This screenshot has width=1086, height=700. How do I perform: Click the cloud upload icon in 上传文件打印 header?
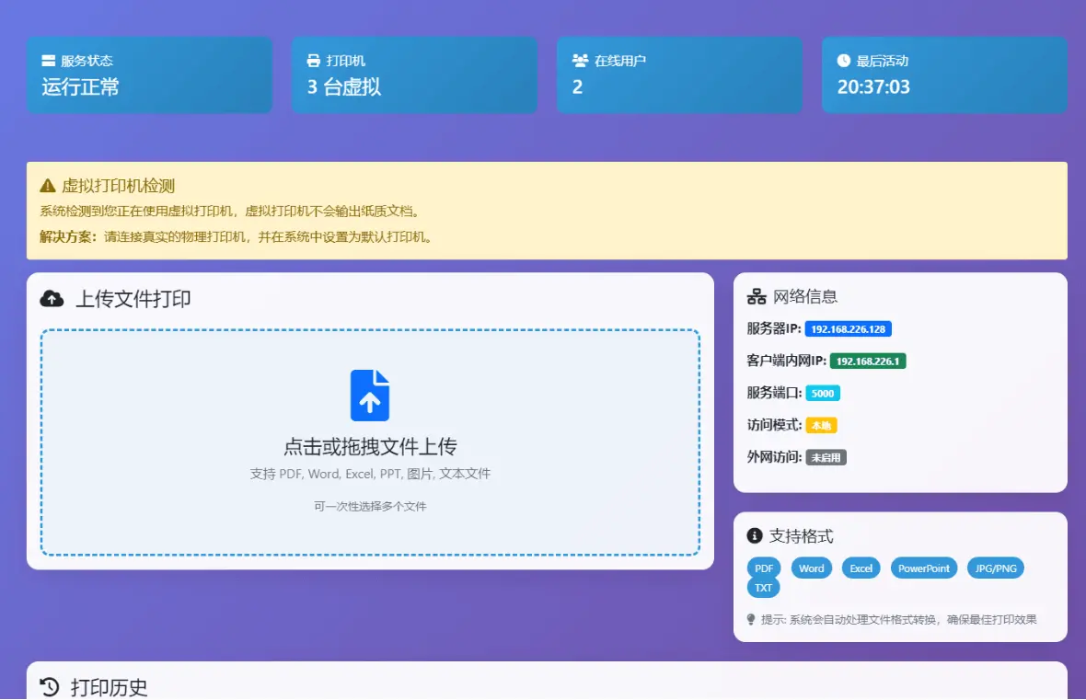pos(52,297)
